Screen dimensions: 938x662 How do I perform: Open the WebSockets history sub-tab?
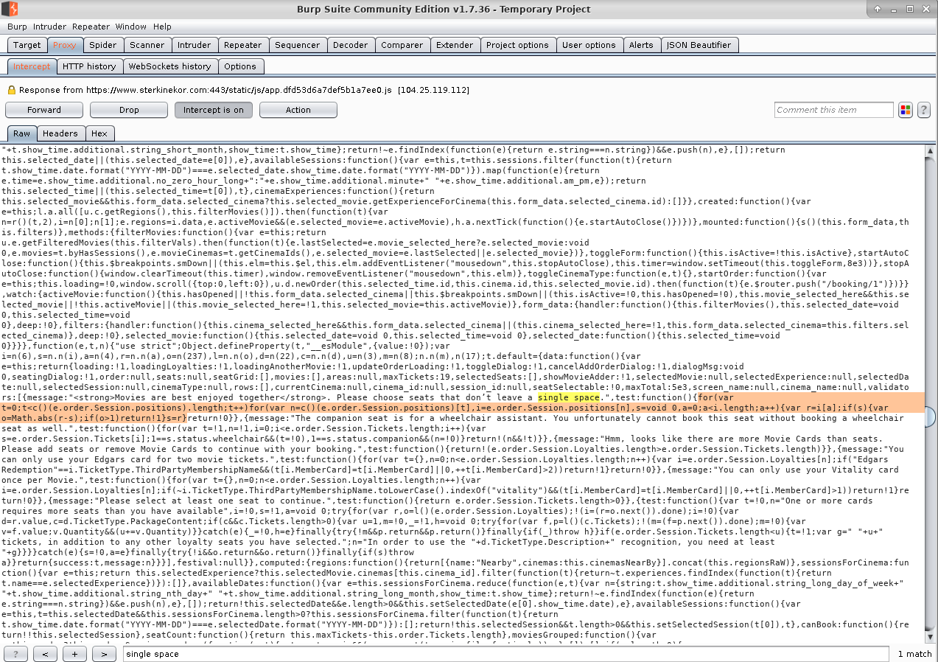click(x=170, y=66)
